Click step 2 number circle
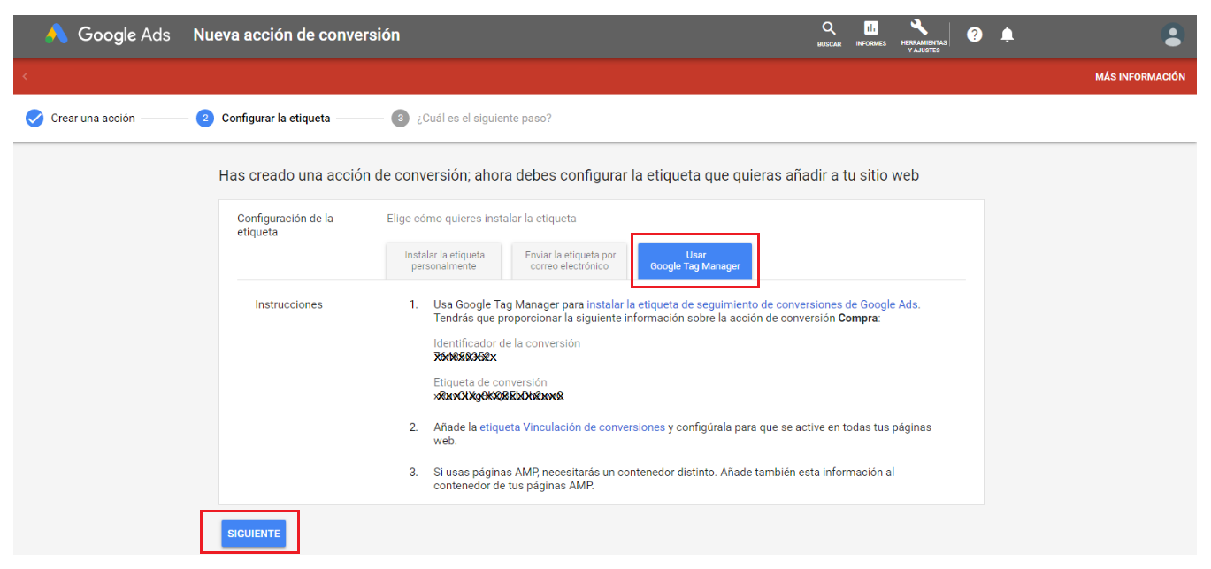This screenshot has height=569, width=1211. [x=205, y=119]
